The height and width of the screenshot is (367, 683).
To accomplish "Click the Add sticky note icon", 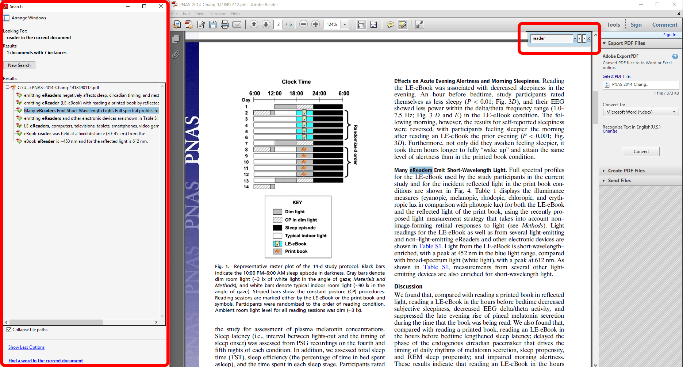I will point(391,24).
